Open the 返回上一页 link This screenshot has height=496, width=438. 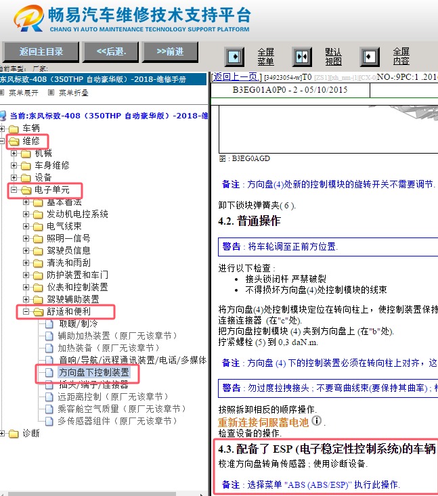[x=236, y=77]
